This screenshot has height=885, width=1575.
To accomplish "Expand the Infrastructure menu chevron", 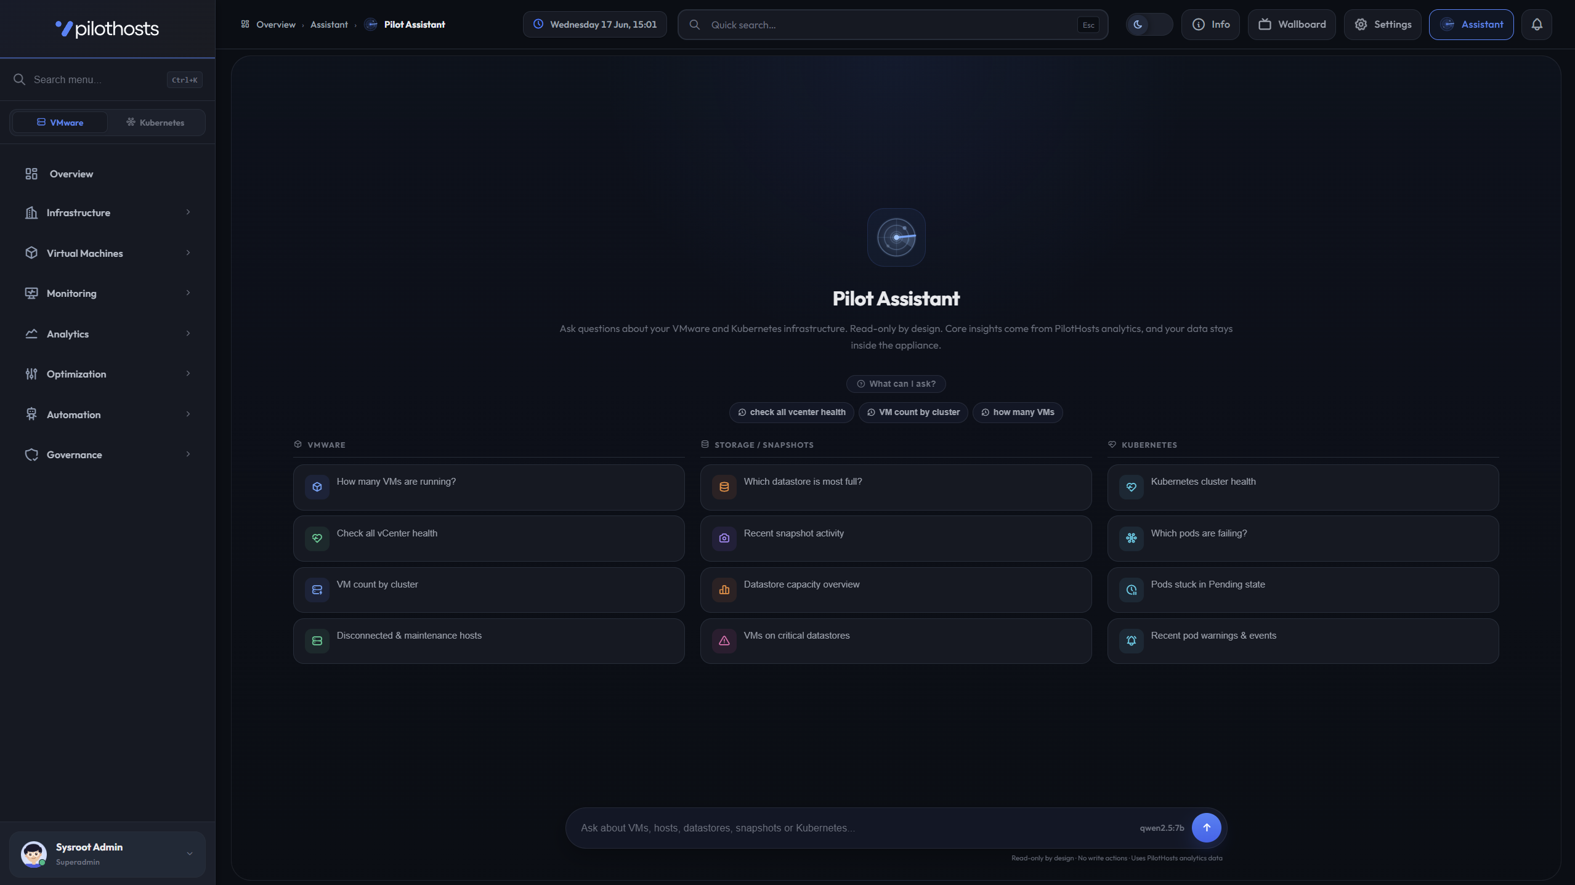I will pos(188,212).
